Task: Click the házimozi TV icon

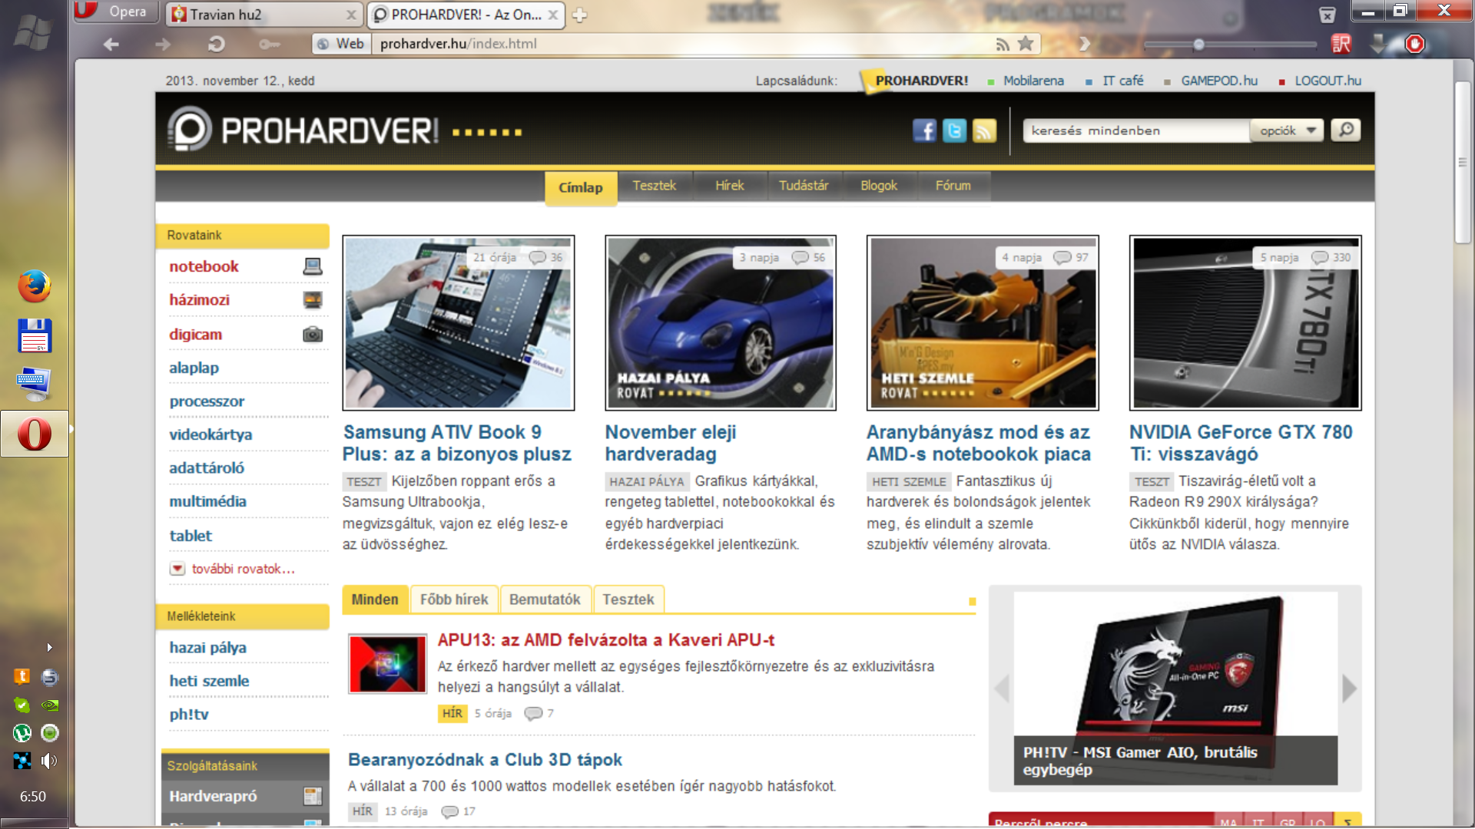Action: (x=312, y=300)
